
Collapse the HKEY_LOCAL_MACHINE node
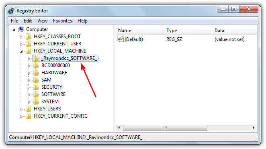click(x=21, y=51)
